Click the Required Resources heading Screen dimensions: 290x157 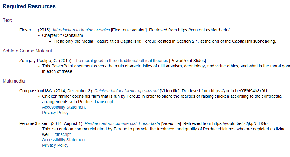[29, 6]
